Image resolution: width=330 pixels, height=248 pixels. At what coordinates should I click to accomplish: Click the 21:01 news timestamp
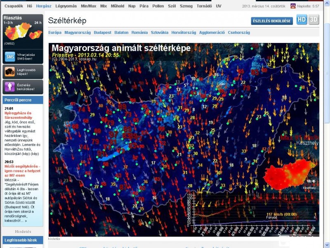pyautogui.click(x=9, y=109)
